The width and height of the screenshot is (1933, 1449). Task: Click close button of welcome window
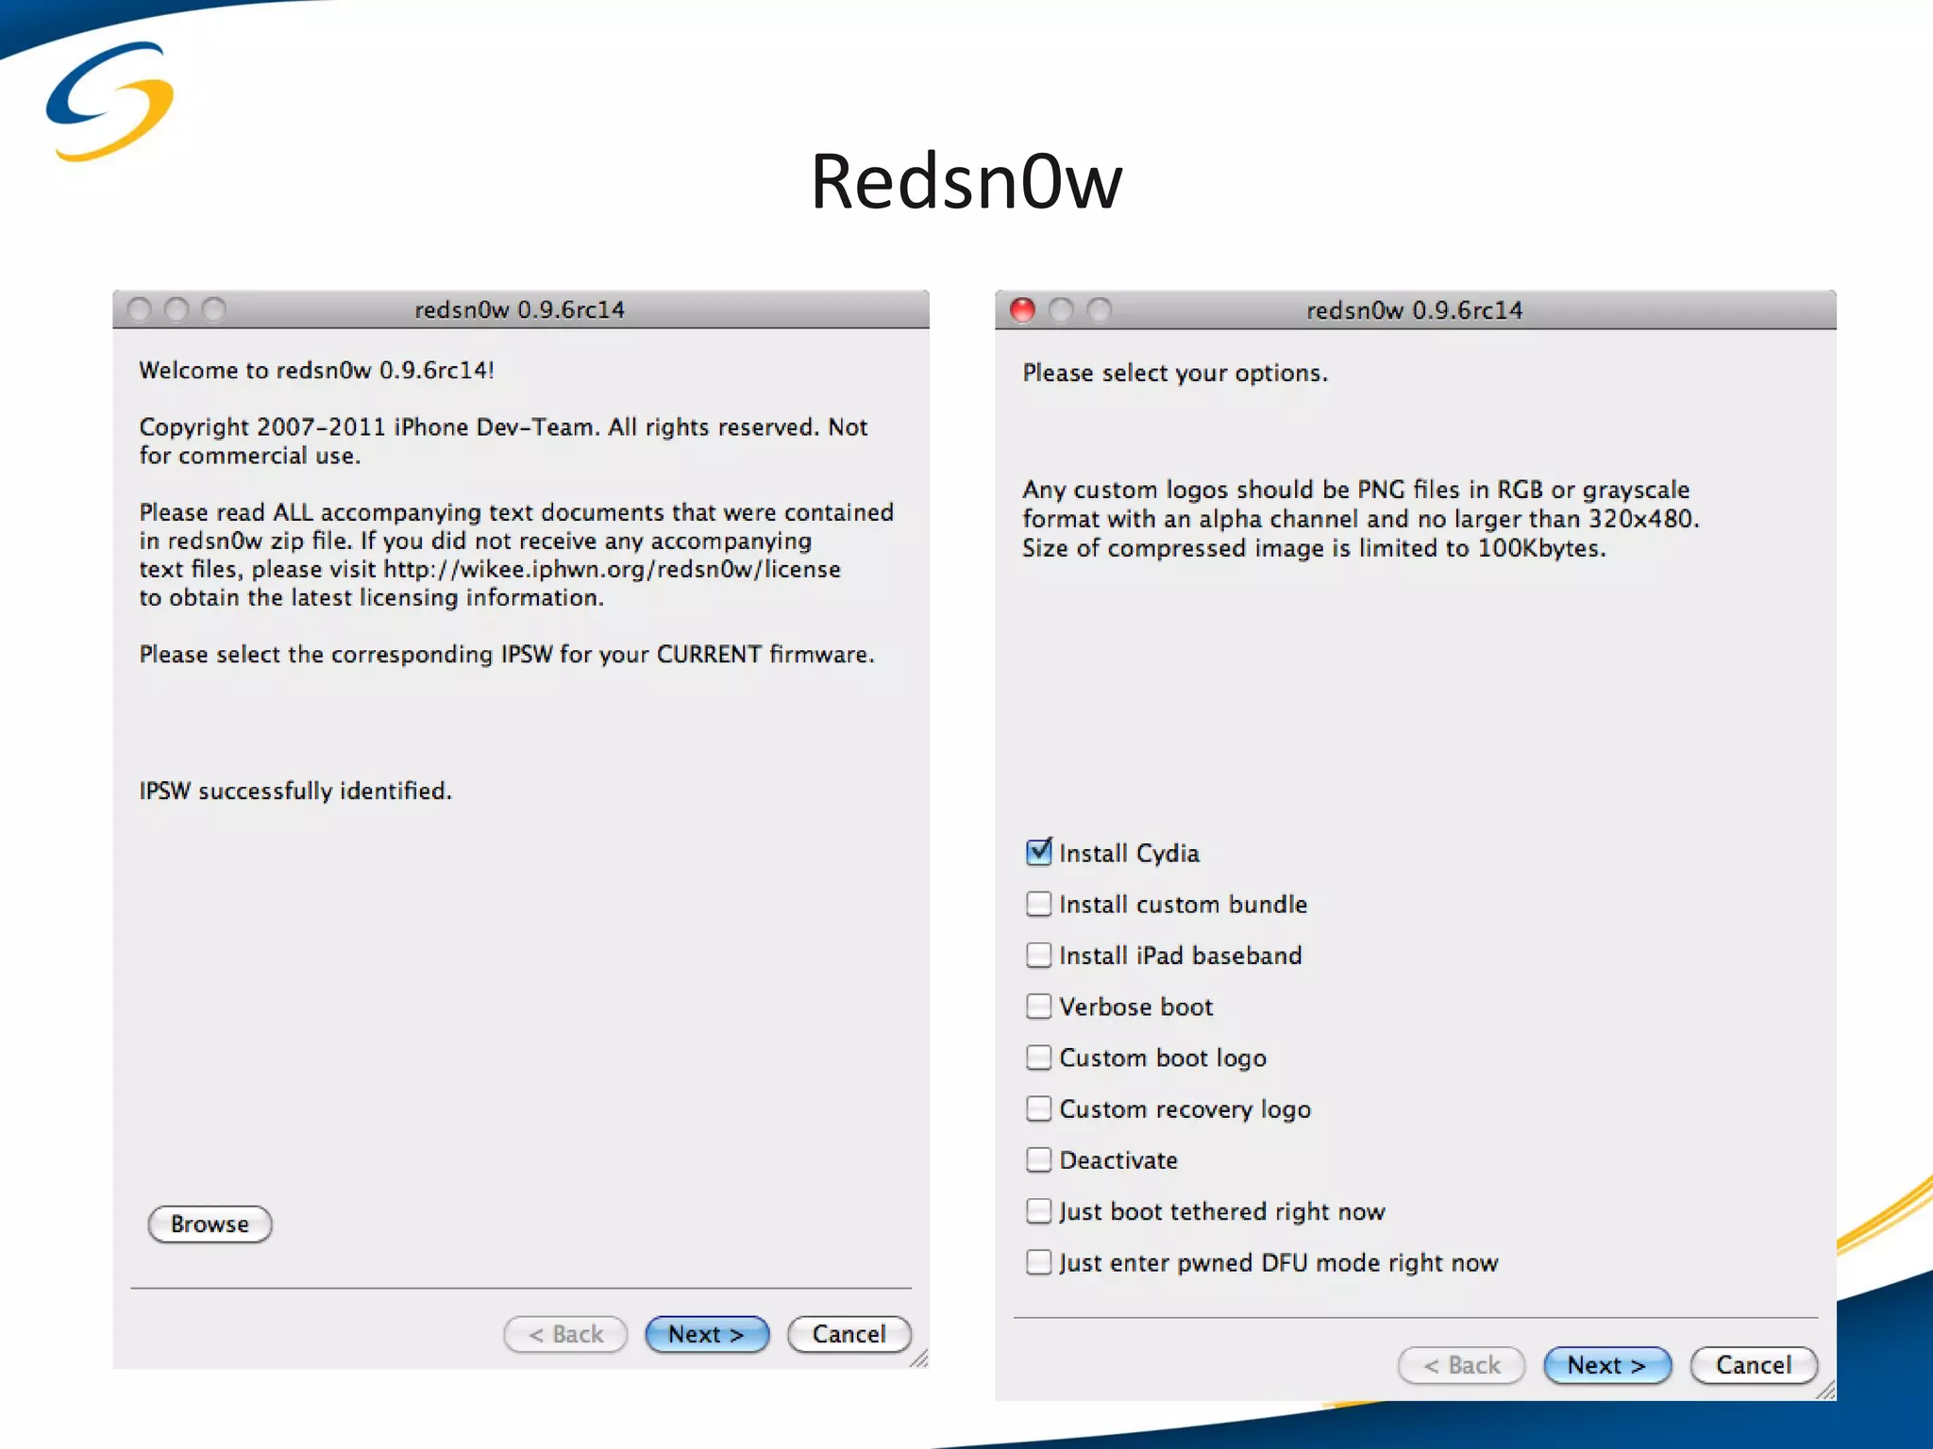(x=139, y=309)
